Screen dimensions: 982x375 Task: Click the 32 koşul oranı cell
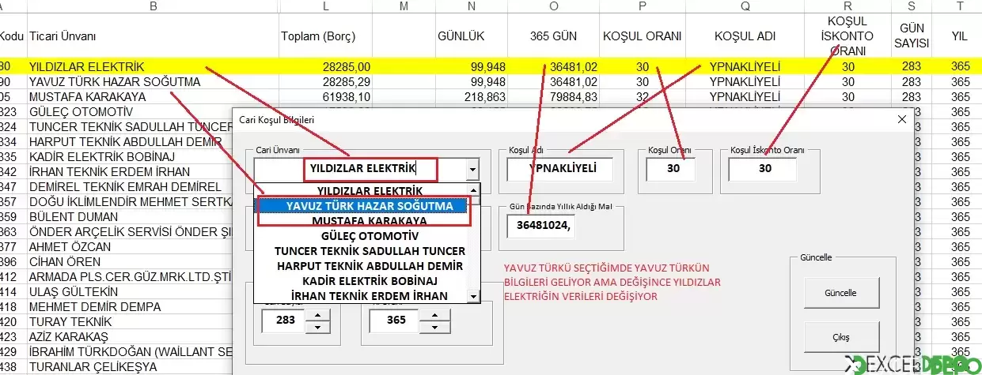(x=643, y=96)
